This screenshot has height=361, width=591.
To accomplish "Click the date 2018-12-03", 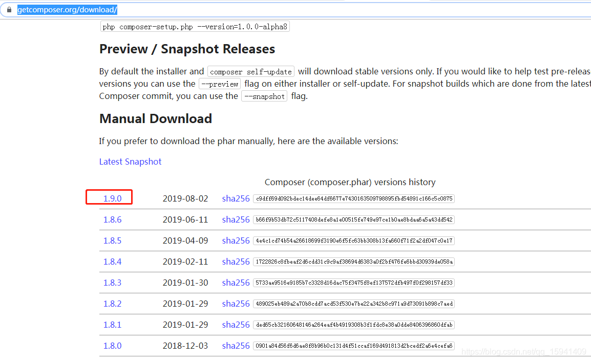I will click(x=185, y=346).
